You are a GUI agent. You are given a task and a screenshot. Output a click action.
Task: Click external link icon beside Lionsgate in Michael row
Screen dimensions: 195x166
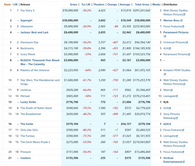pyautogui.click(x=177, y=96)
